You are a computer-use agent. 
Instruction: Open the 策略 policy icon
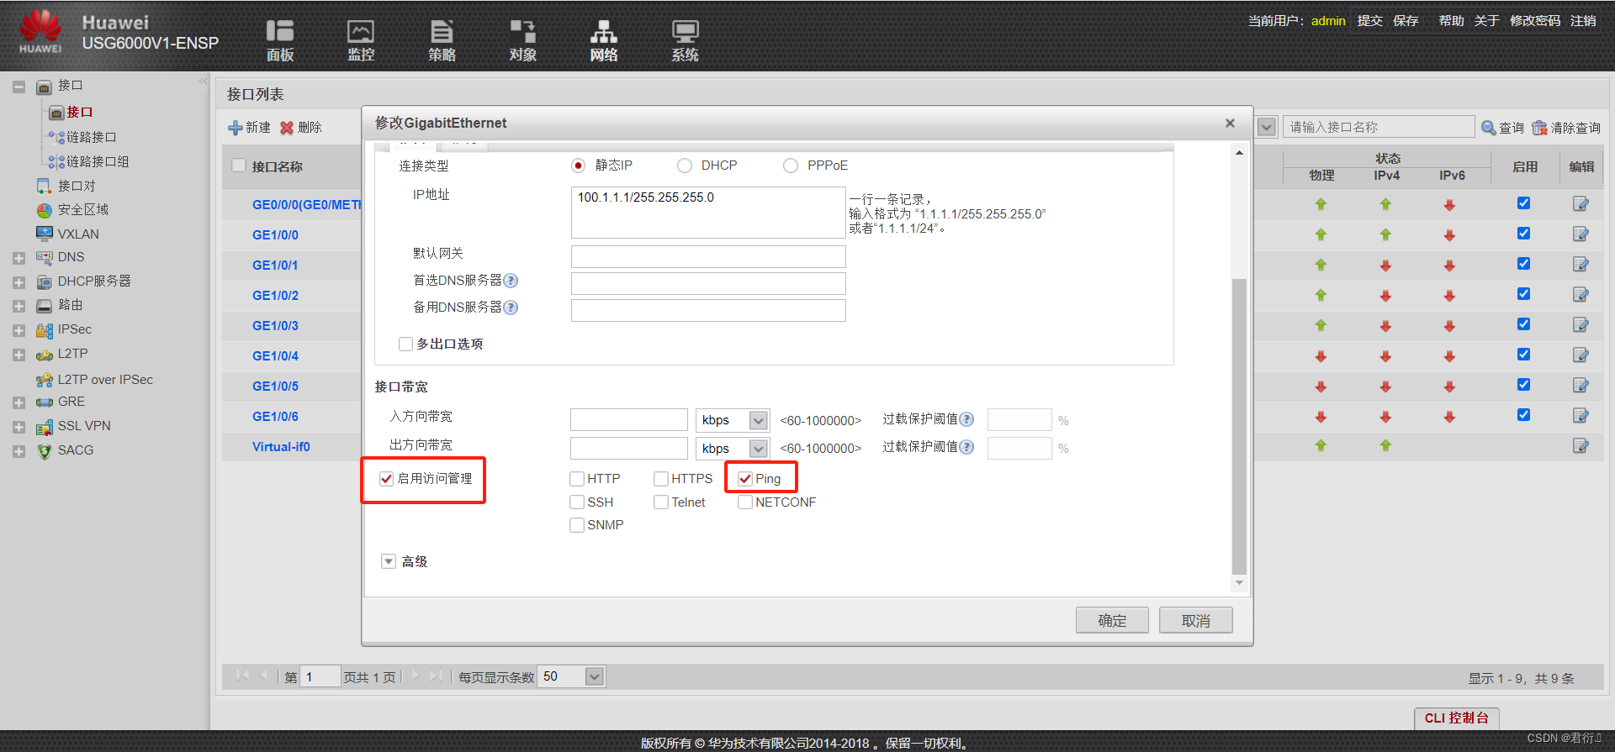tap(442, 40)
